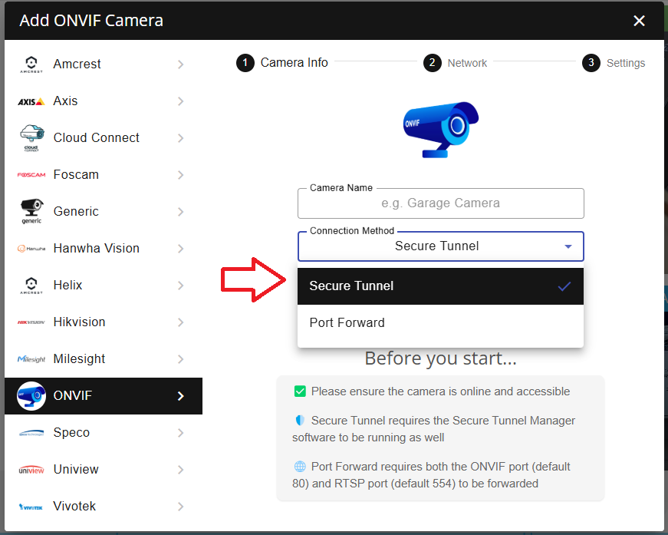668x535 pixels.
Task: Go to the Settings step label
Action: coord(626,63)
